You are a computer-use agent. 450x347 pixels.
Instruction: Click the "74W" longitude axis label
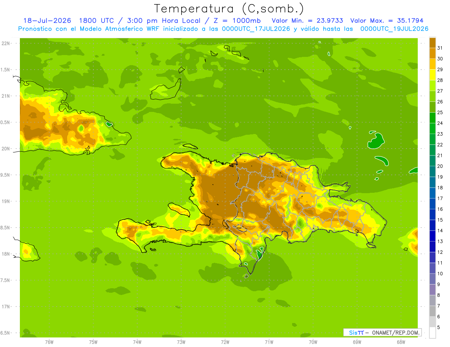(x=137, y=342)
